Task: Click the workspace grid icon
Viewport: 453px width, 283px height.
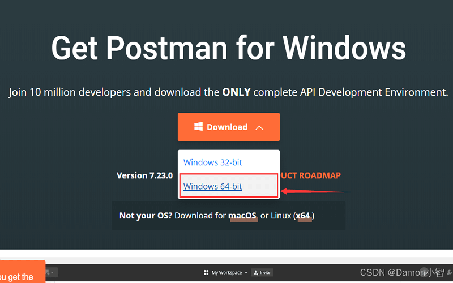Action: [206, 273]
